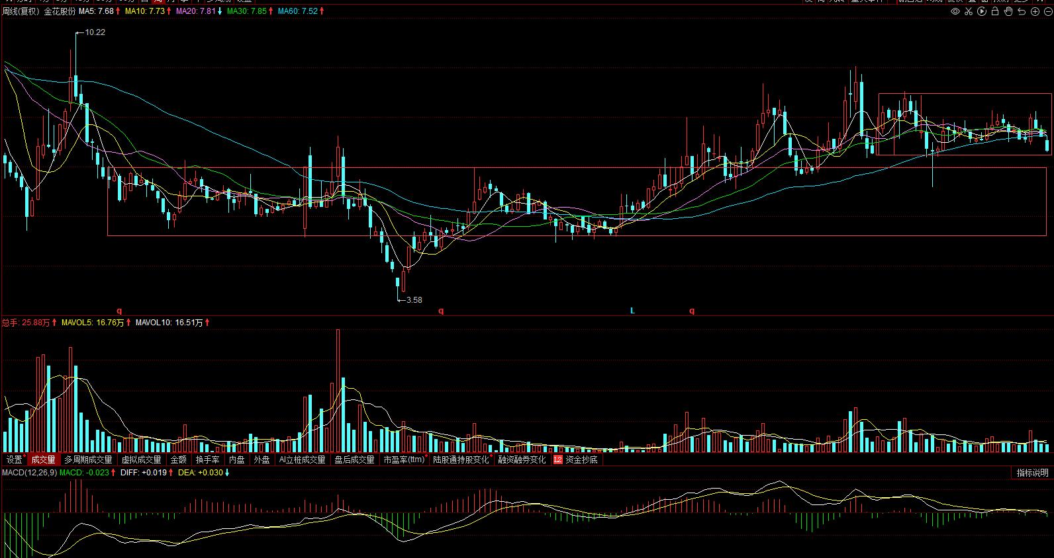This screenshot has width=1054, height=558.
Task: Click the 周线(复权) period label
Action: pyautogui.click(x=21, y=11)
